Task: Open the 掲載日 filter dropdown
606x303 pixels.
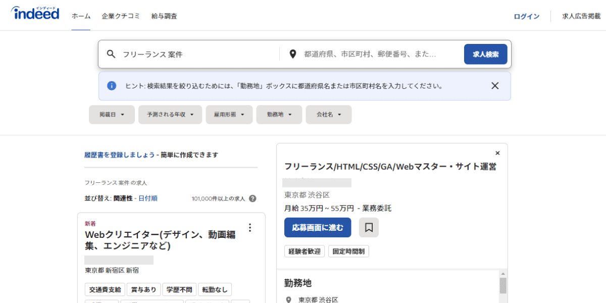Action: click(112, 115)
